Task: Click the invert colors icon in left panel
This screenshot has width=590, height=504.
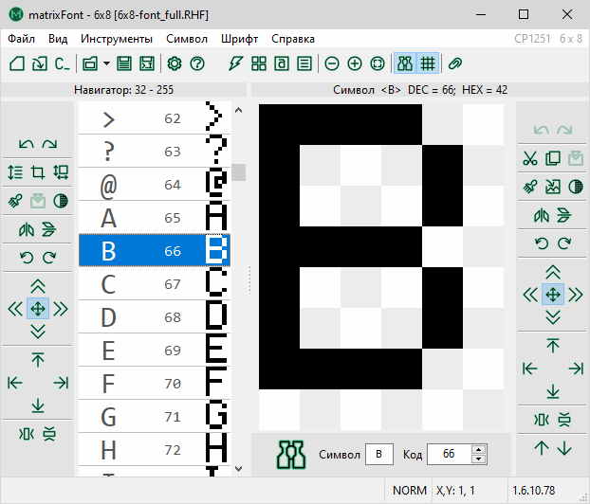Action: [61, 201]
